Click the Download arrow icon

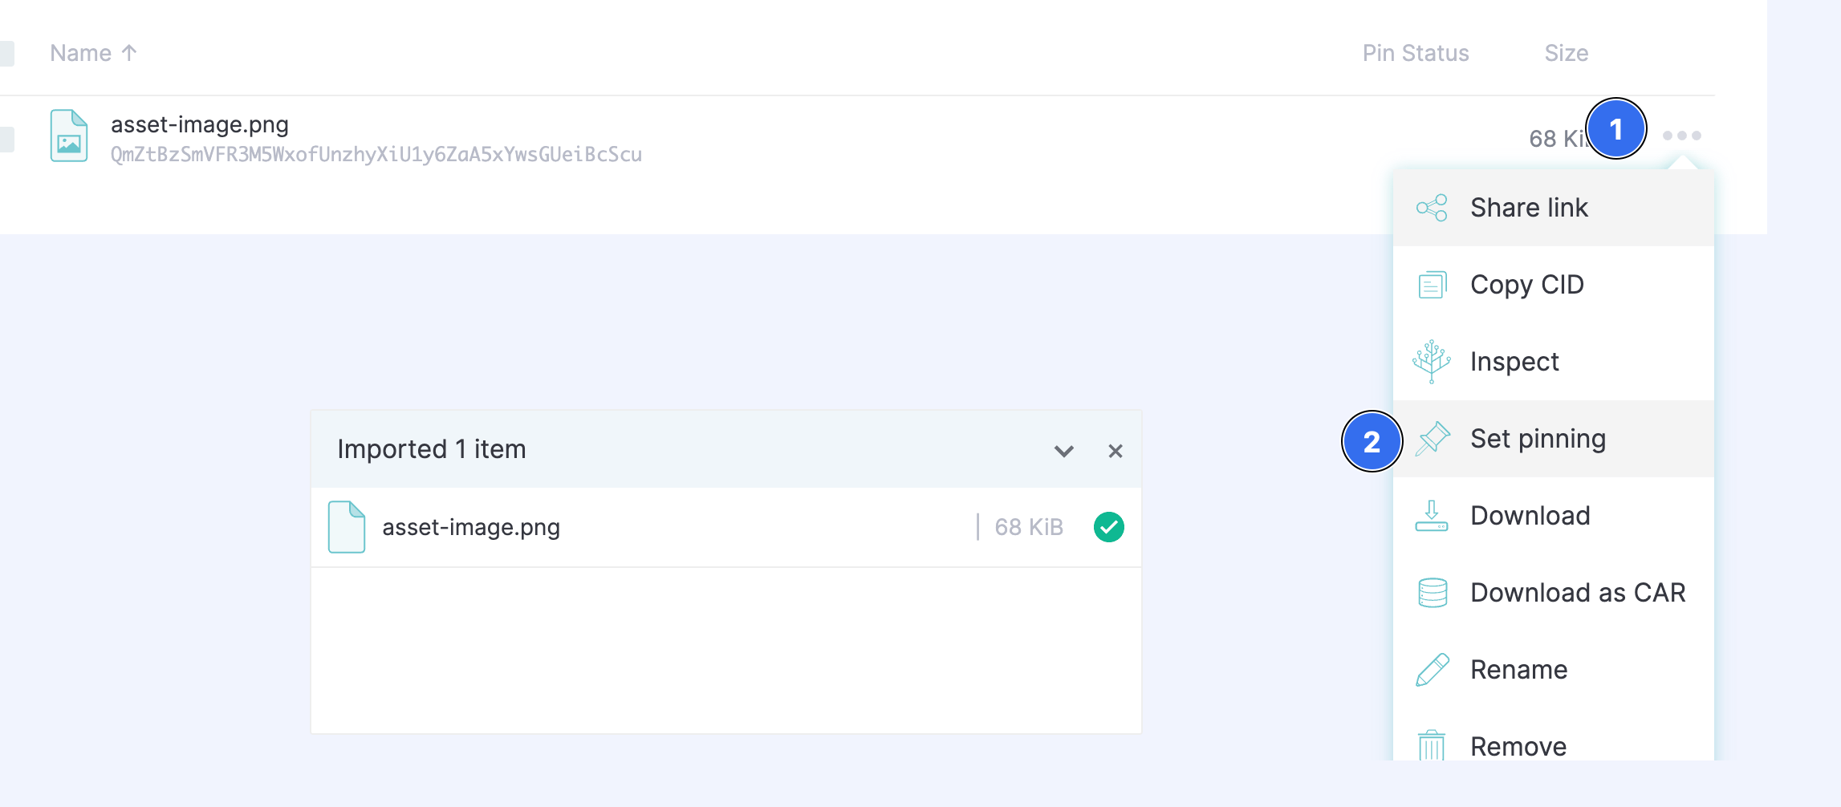[x=1432, y=516]
